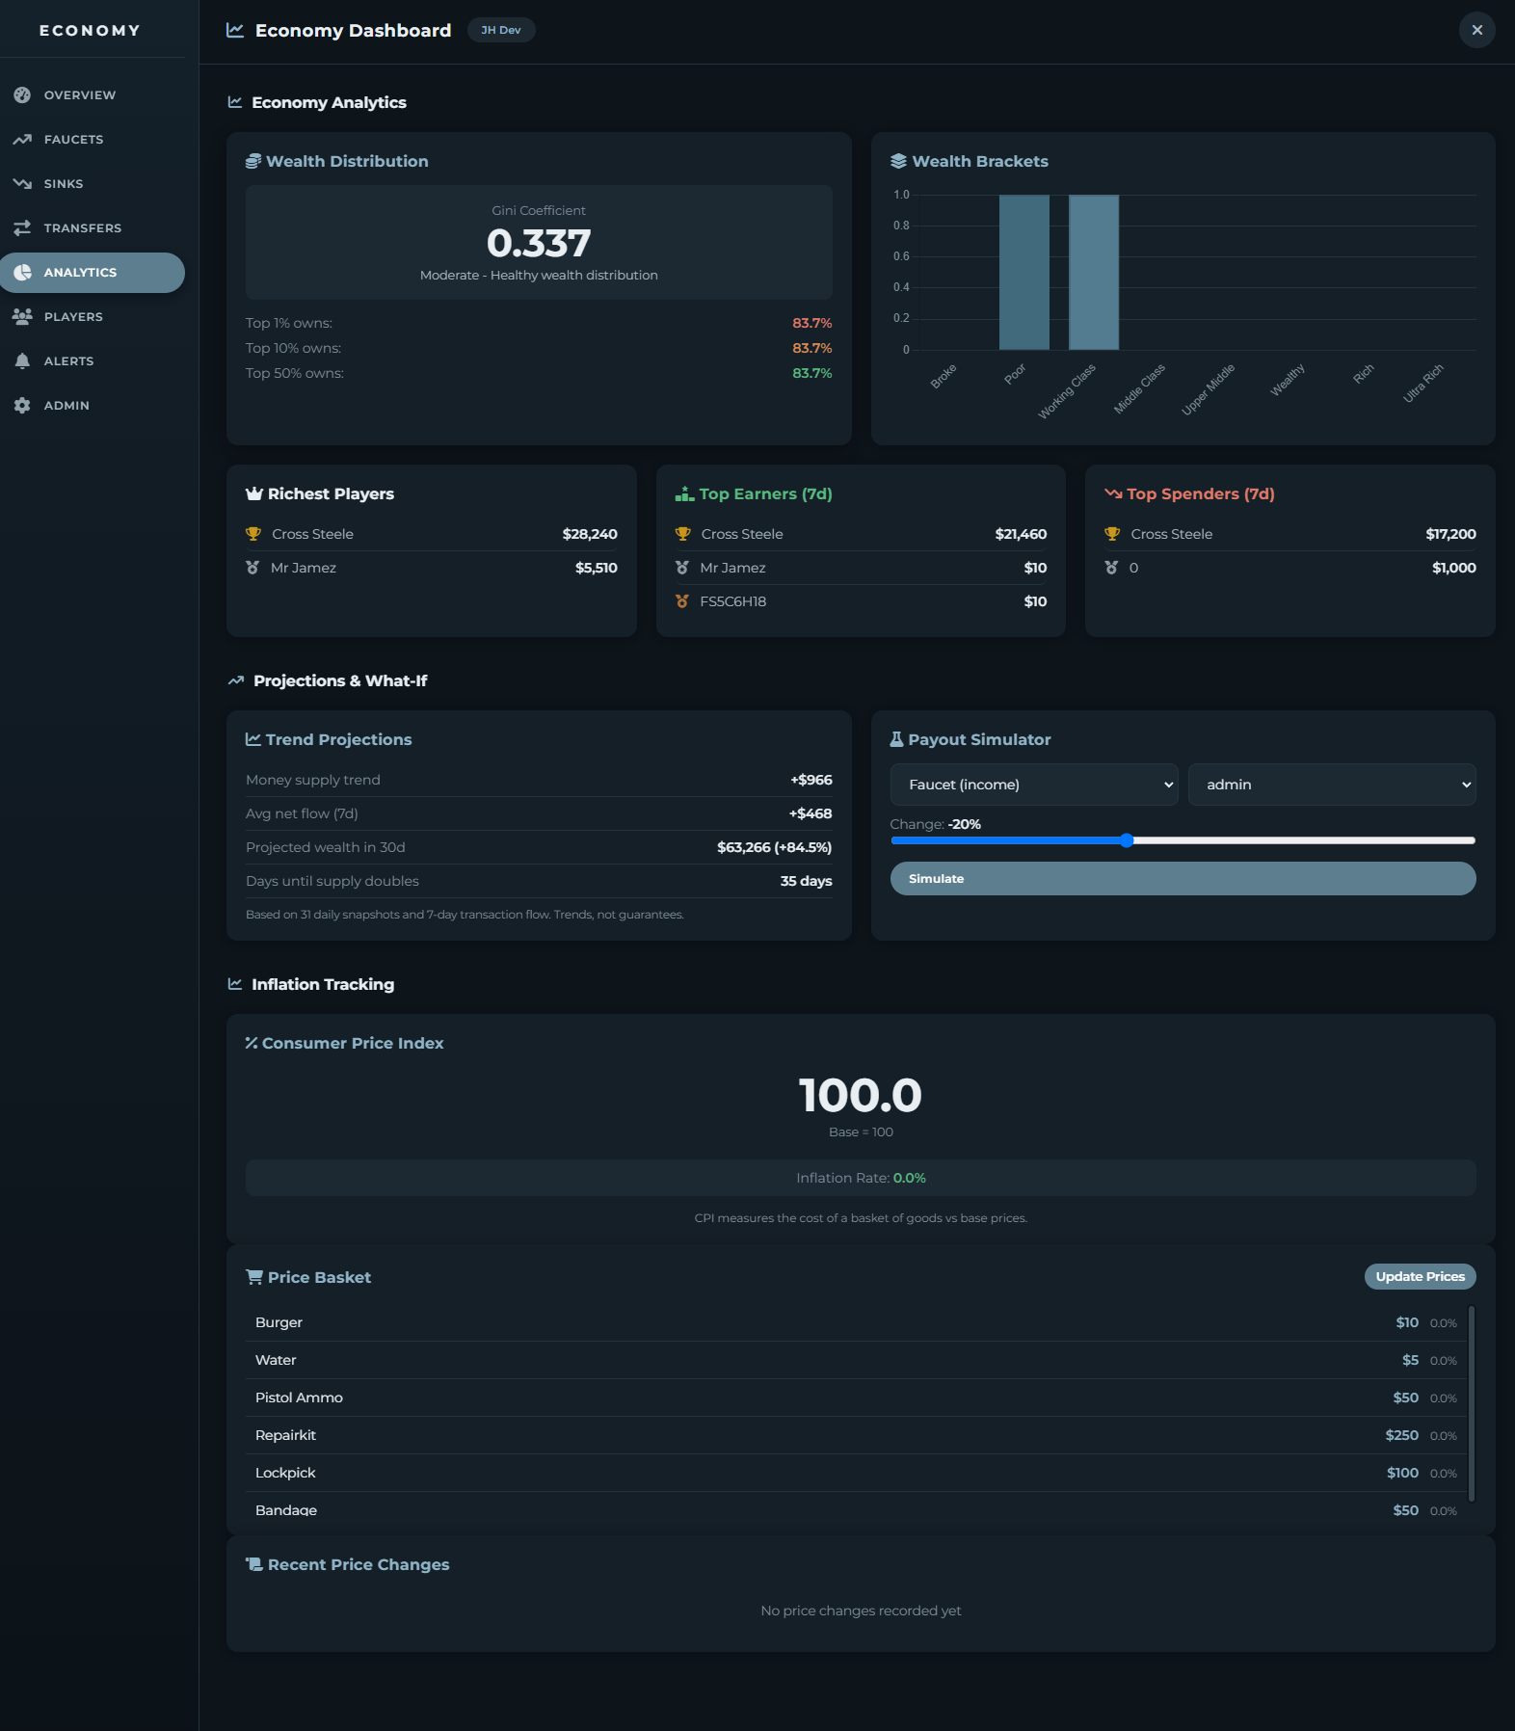Click the Simulate button
This screenshot has height=1731, width=1515.
pyautogui.click(x=1183, y=878)
